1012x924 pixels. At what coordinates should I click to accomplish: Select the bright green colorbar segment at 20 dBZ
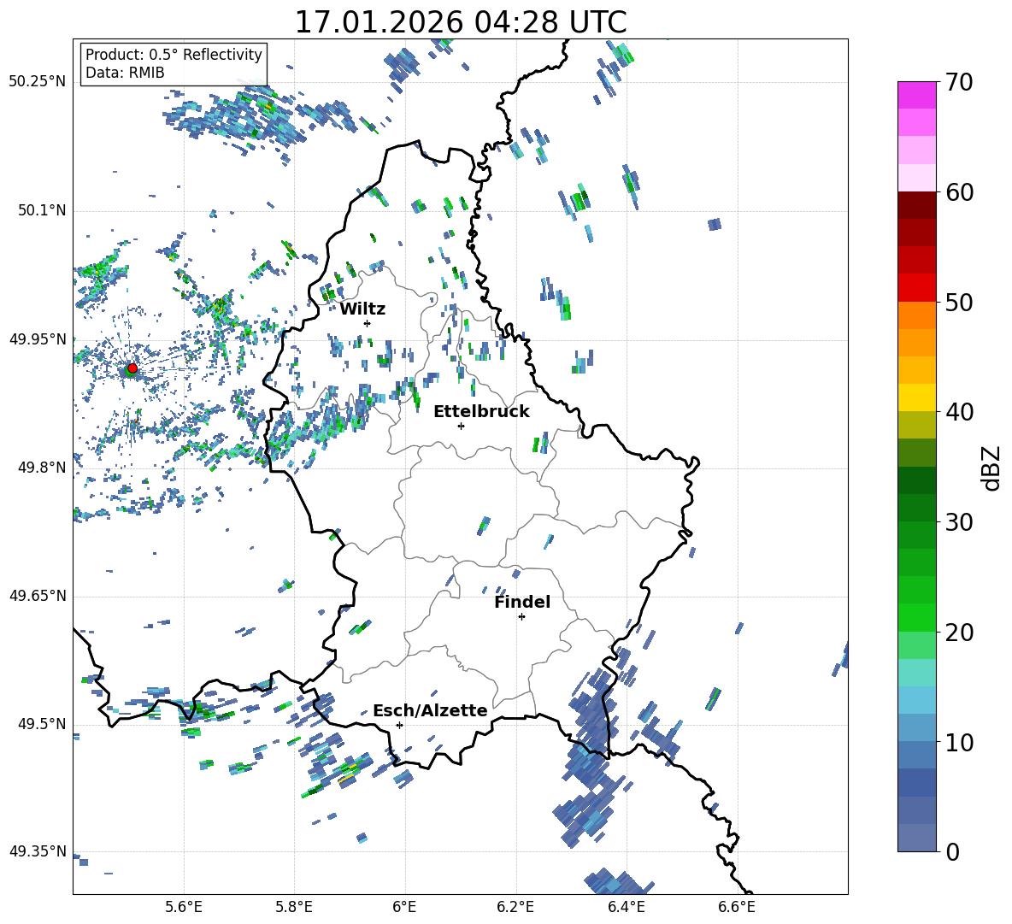[917, 617]
